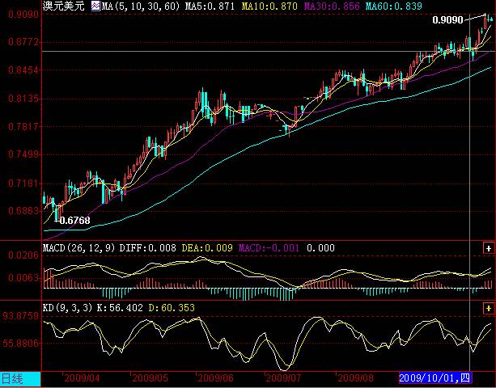Click the highlighted 2009/10/01 date label
The image size is (496, 388).
[435, 377]
